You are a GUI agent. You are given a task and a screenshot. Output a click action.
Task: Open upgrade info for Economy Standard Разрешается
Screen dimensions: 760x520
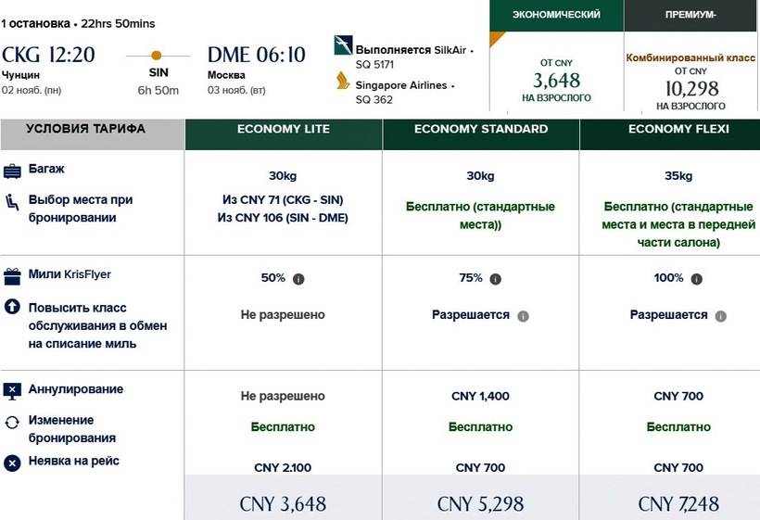[523, 316]
